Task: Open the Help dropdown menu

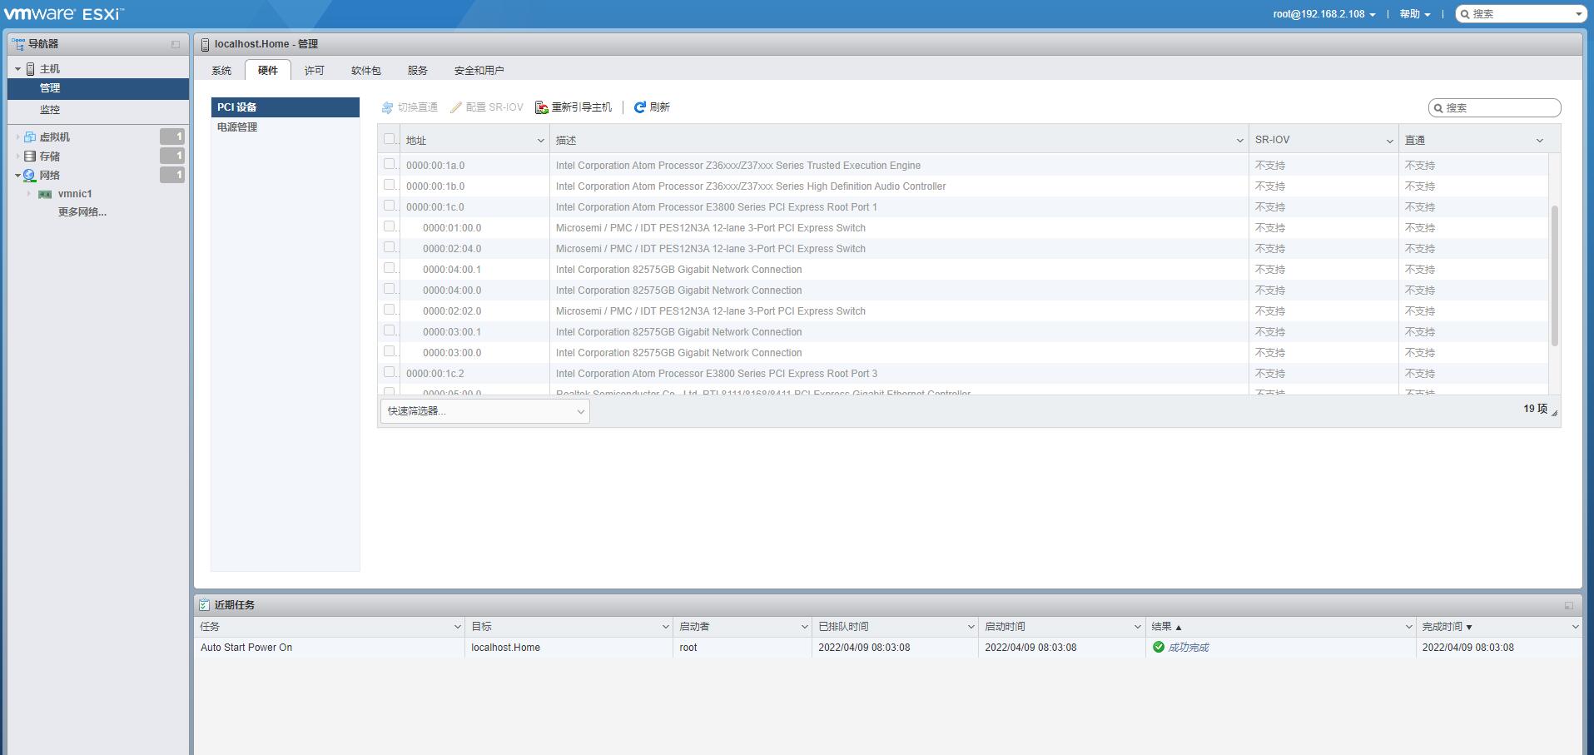Action: 1414,14
